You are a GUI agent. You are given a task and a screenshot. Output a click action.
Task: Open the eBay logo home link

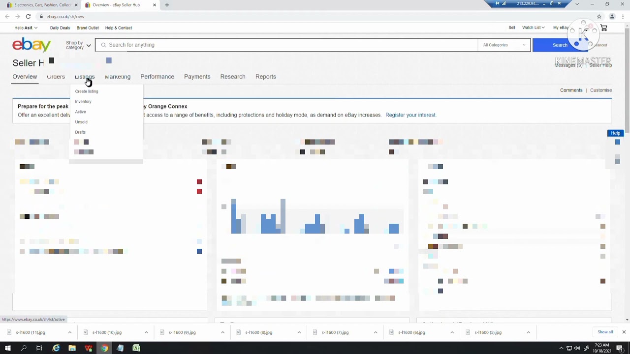(x=31, y=45)
